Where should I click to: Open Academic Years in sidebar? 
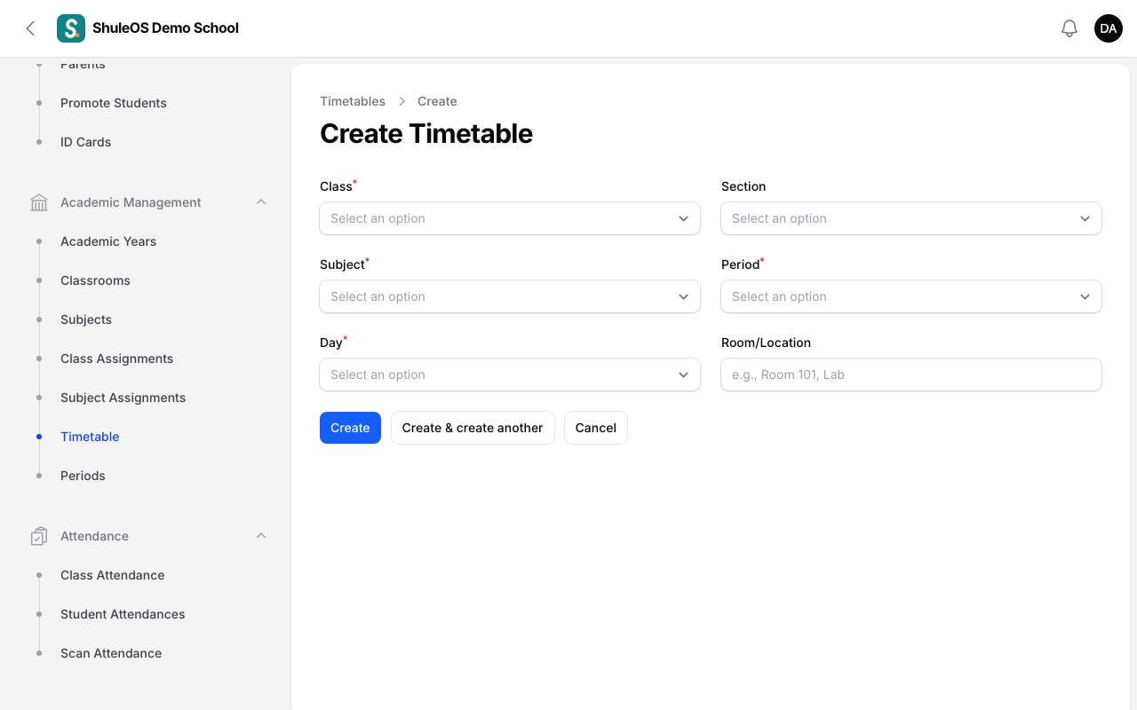(108, 241)
